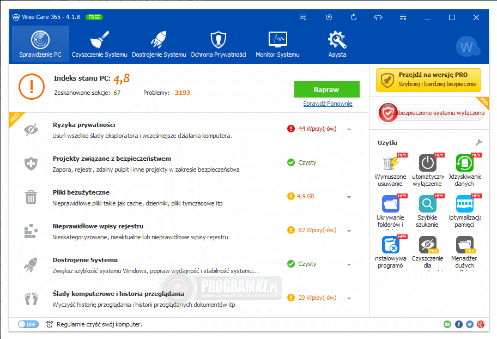Click the registry blocks icon
This screenshot has width=497, height=339.
click(31, 231)
